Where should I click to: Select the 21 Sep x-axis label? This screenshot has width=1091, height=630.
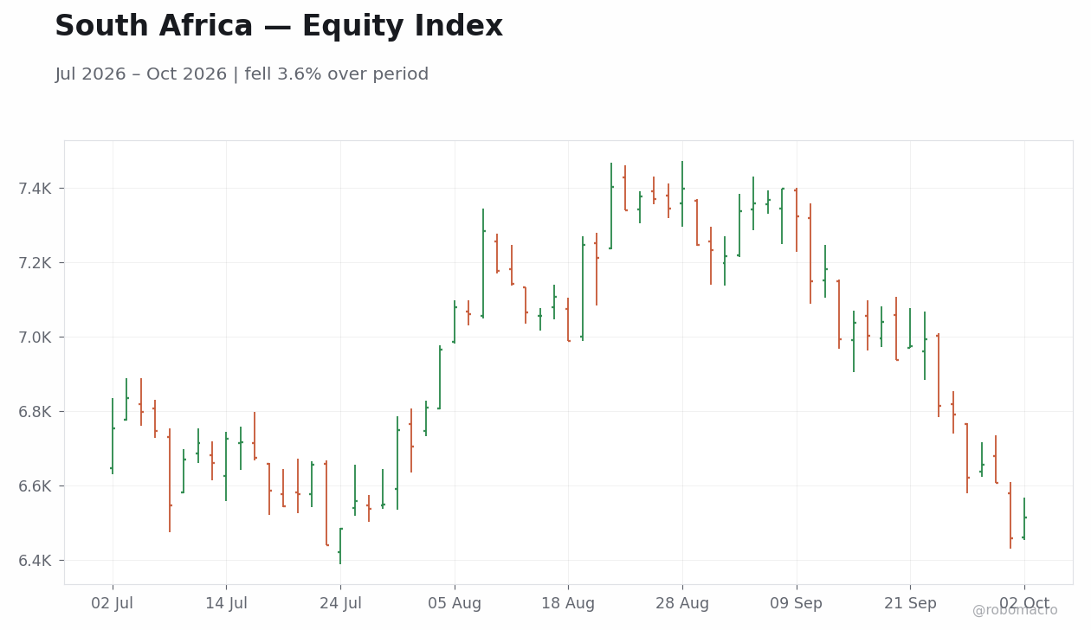click(x=910, y=604)
